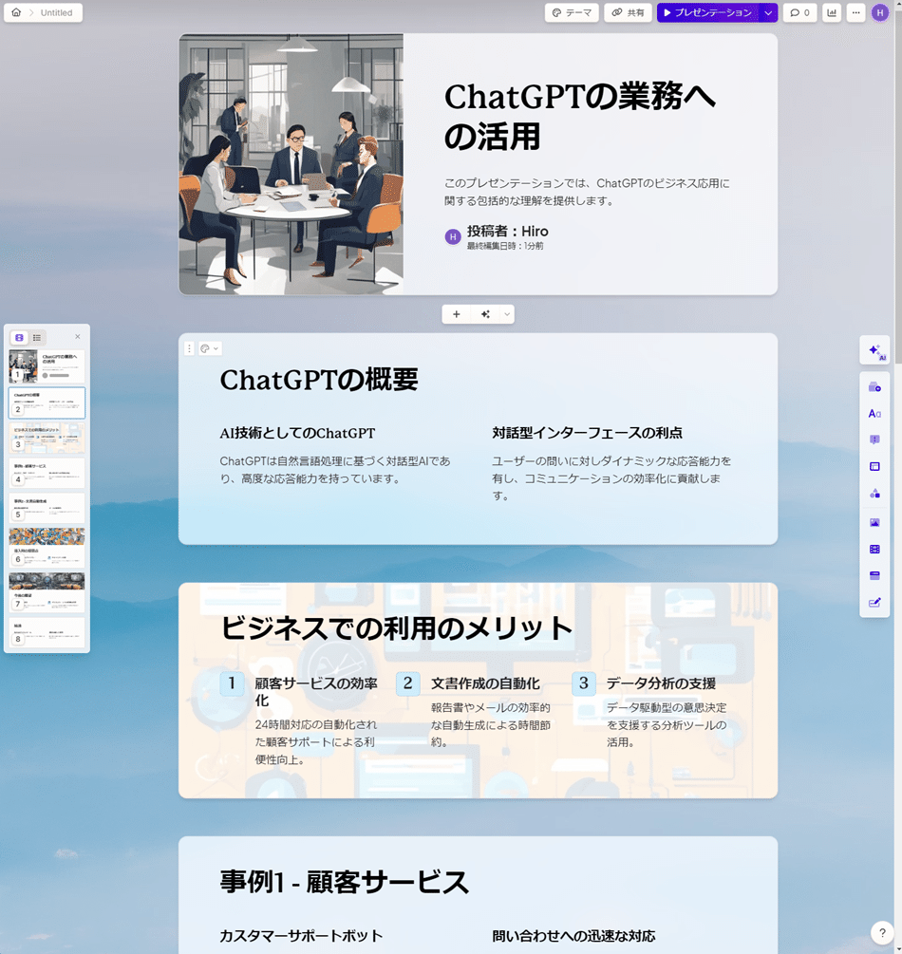Open the AI edit sparkle tool
902x954 pixels.
875,351
